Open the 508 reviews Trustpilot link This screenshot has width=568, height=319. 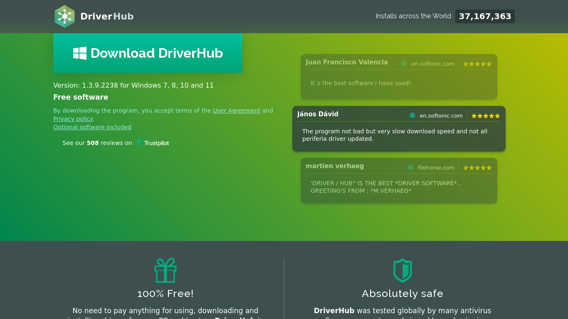[x=116, y=143]
